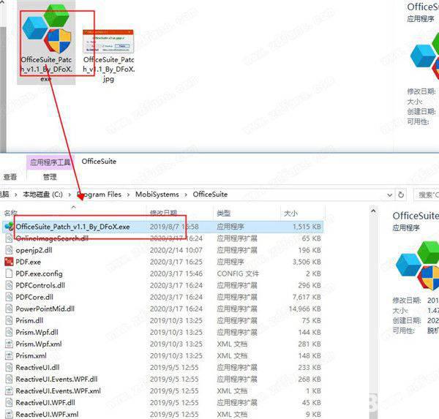
Task: Select OfficeSuite_Patch_v1.1_By_DFoX.exe file name in list
Action: click(72, 227)
